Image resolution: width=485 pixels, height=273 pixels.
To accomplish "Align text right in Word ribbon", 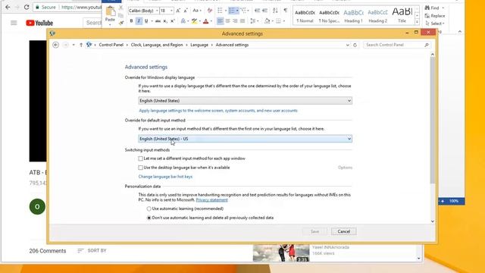I will (235, 21).
